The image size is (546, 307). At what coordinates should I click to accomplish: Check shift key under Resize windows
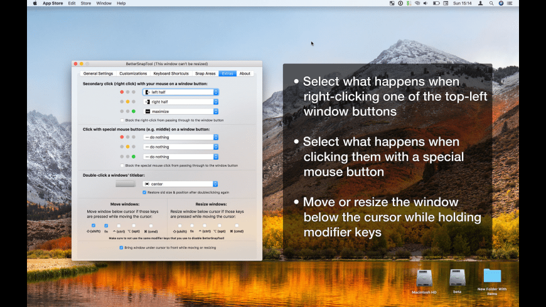(x=179, y=226)
